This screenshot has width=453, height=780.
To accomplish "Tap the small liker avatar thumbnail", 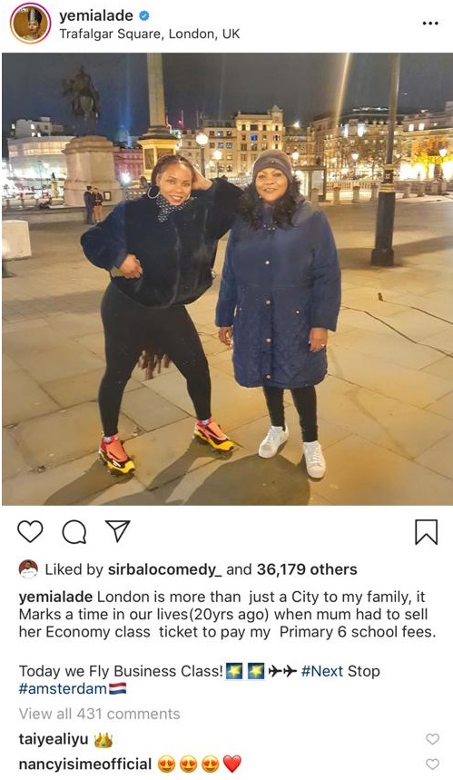I will [x=28, y=569].
